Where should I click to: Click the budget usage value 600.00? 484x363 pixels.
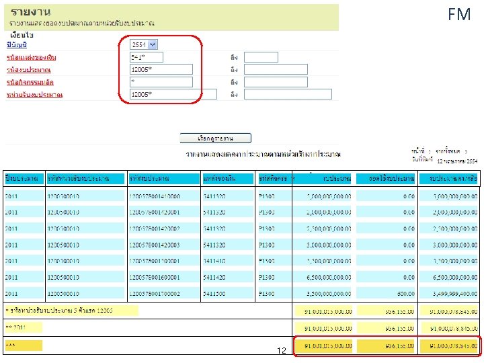click(x=405, y=294)
